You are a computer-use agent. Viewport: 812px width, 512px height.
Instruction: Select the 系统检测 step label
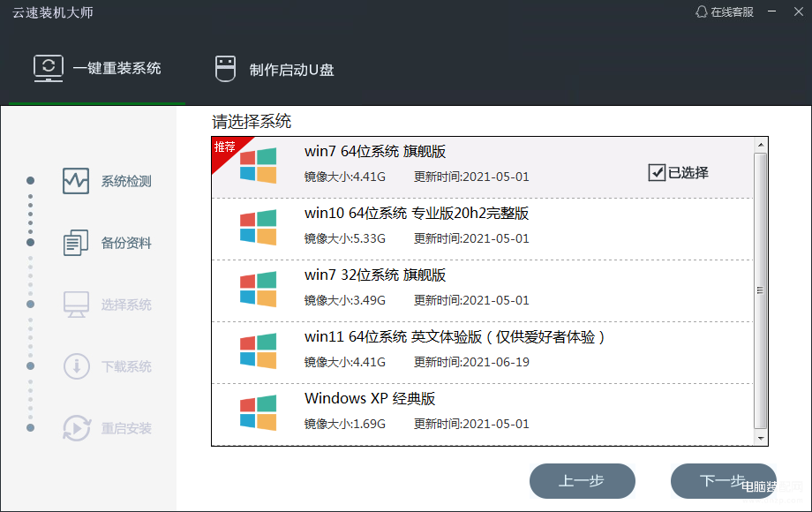(126, 181)
